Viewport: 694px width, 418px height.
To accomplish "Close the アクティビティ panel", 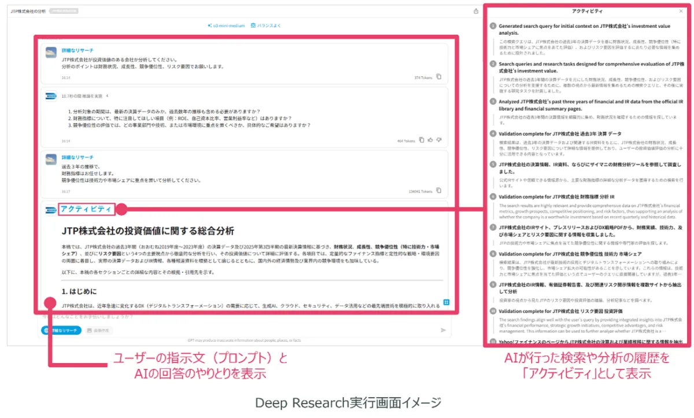I will click(681, 11).
